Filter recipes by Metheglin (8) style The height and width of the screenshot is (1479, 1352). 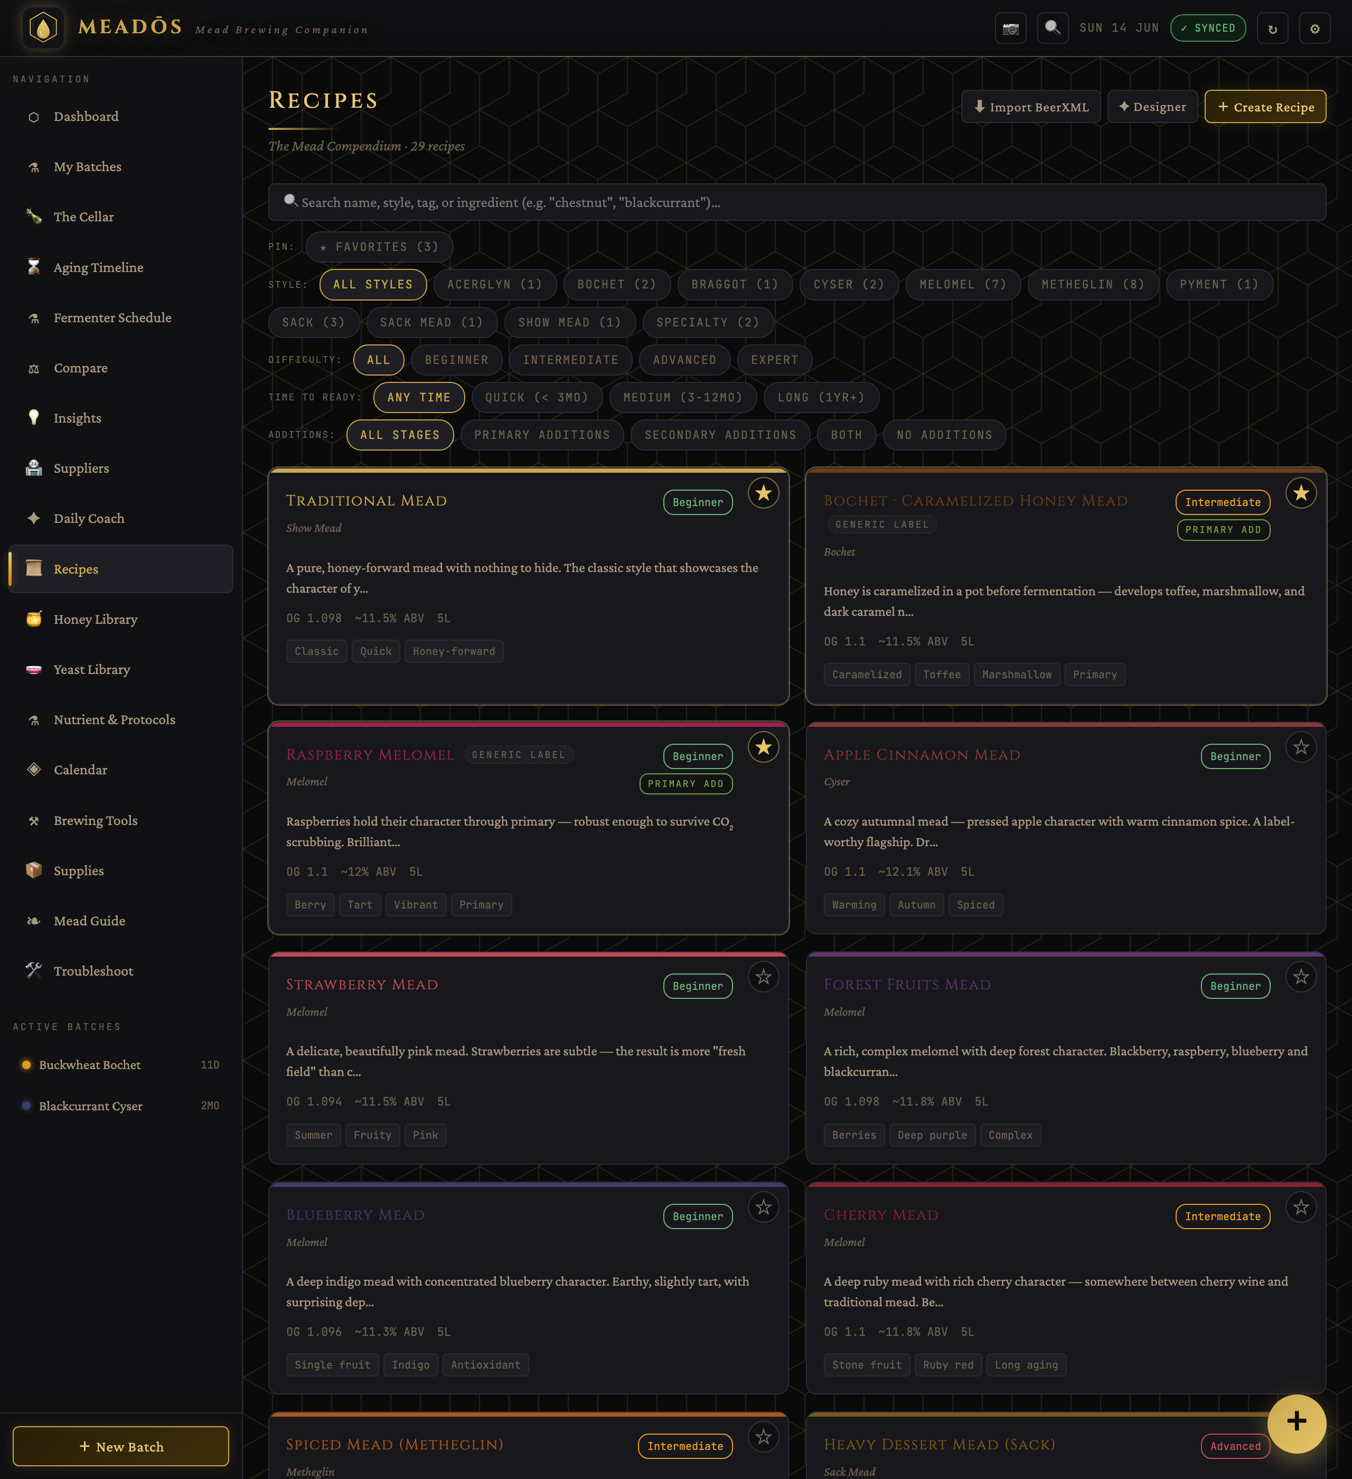(1092, 284)
